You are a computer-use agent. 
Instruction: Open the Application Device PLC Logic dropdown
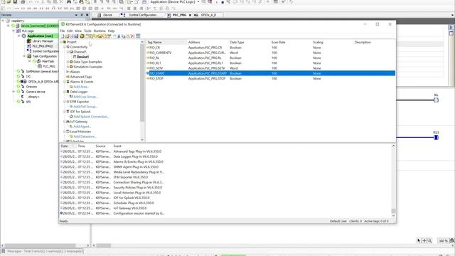point(198,1)
